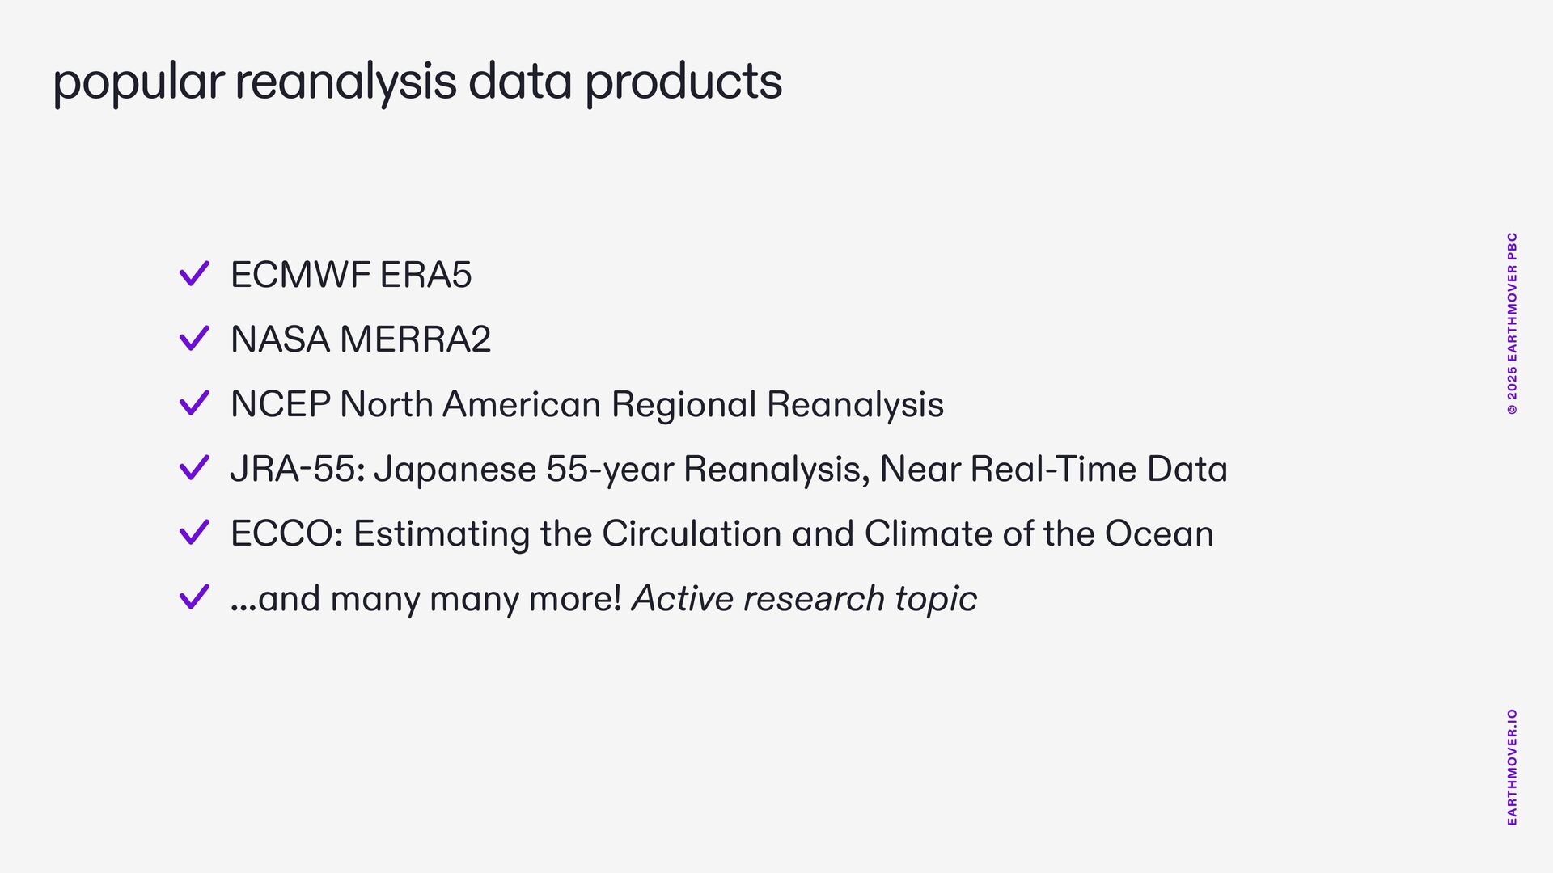Click the word 'products' in the title

tap(683, 82)
